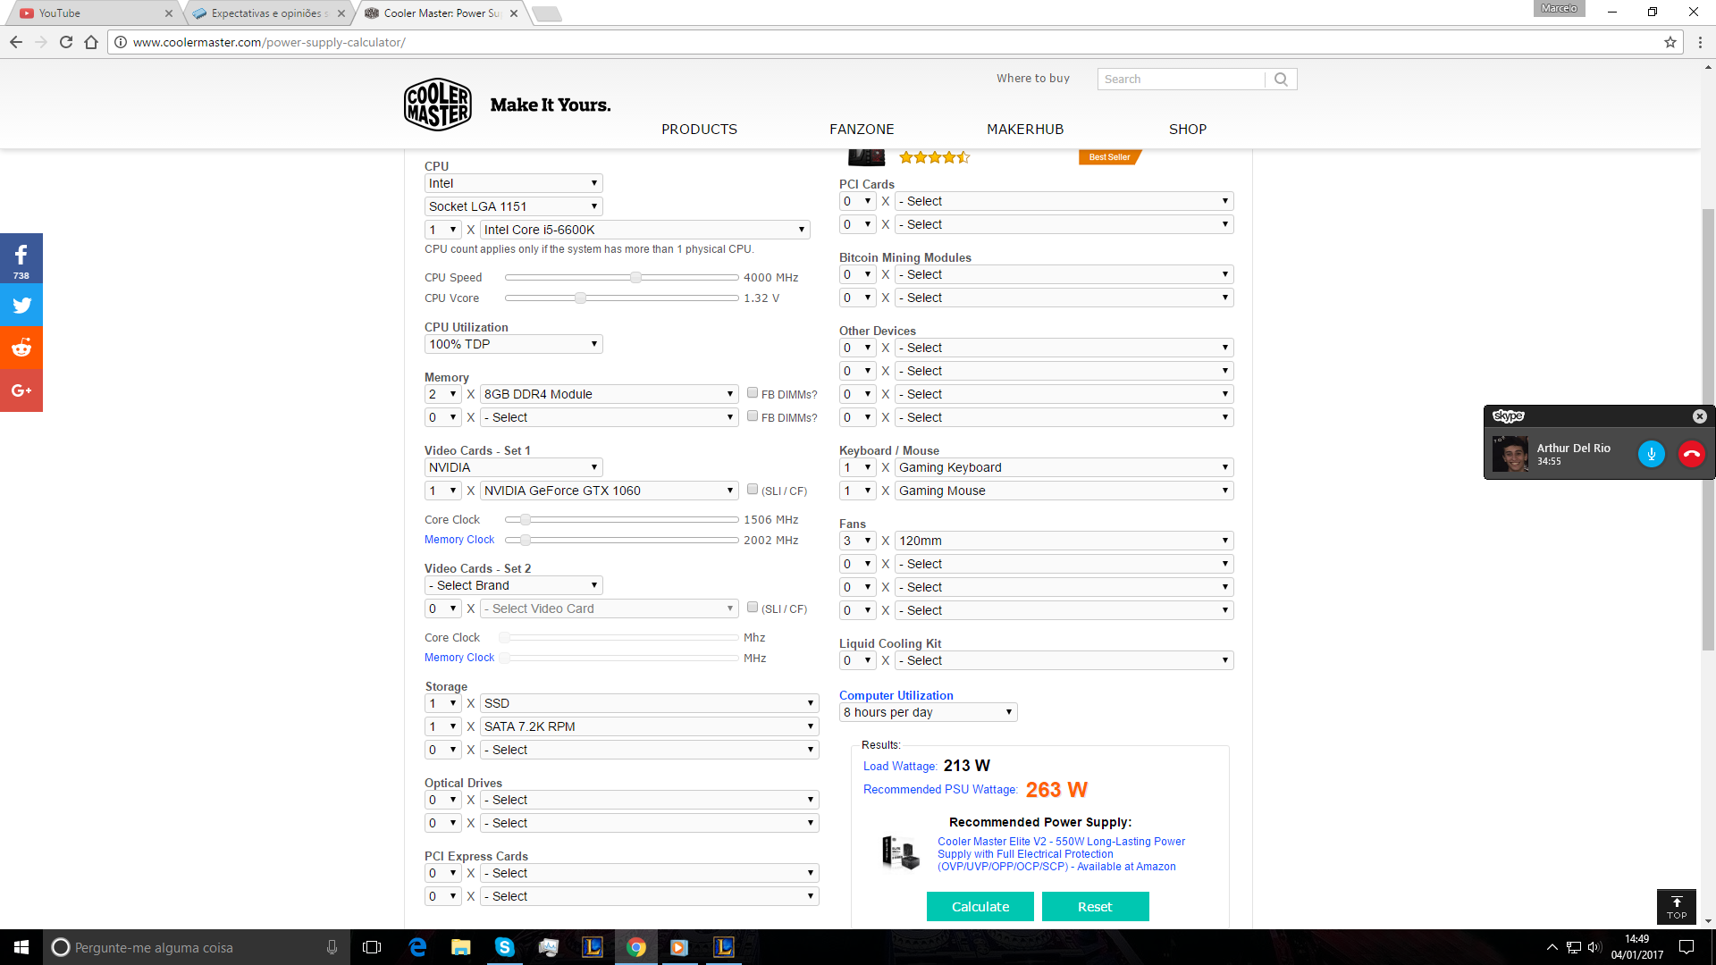Share page via Google Plus sidebar icon
The image size is (1716, 965).
[21, 390]
